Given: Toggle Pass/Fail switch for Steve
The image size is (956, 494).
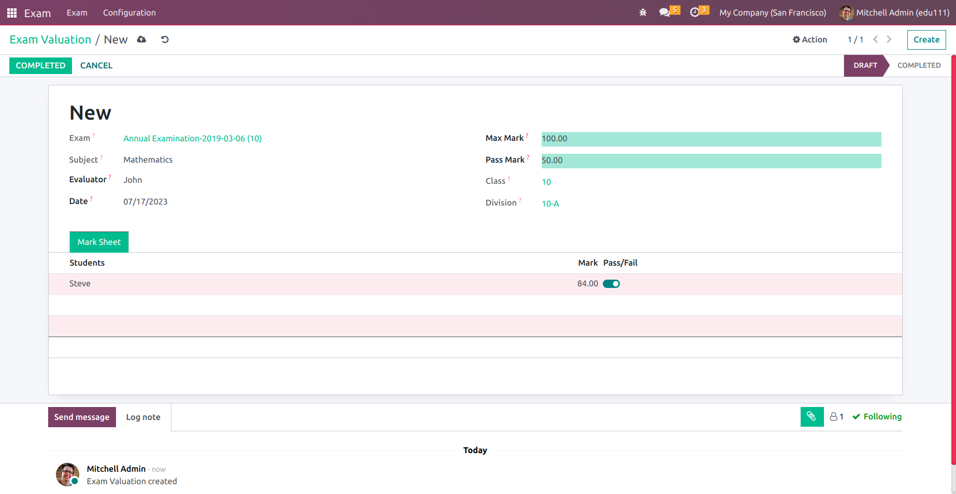Looking at the screenshot, I should (x=611, y=284).
